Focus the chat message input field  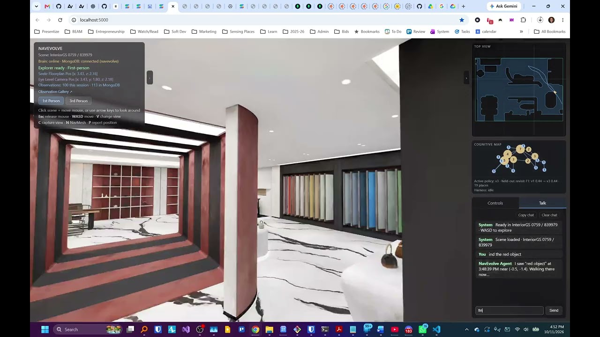(510, 310)
